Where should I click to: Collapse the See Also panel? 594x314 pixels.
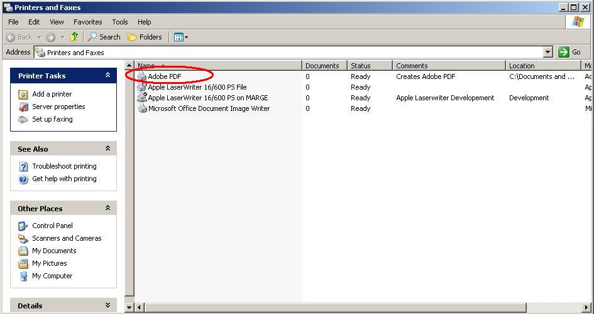(x=107, y=149)
